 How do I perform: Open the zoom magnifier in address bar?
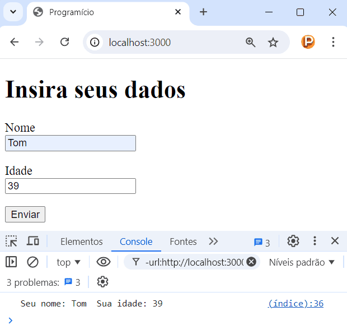[x=251, y=43]
